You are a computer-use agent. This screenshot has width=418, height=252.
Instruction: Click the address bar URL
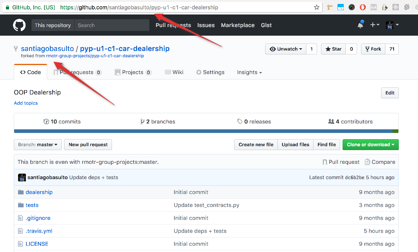(x=139, y=7)
